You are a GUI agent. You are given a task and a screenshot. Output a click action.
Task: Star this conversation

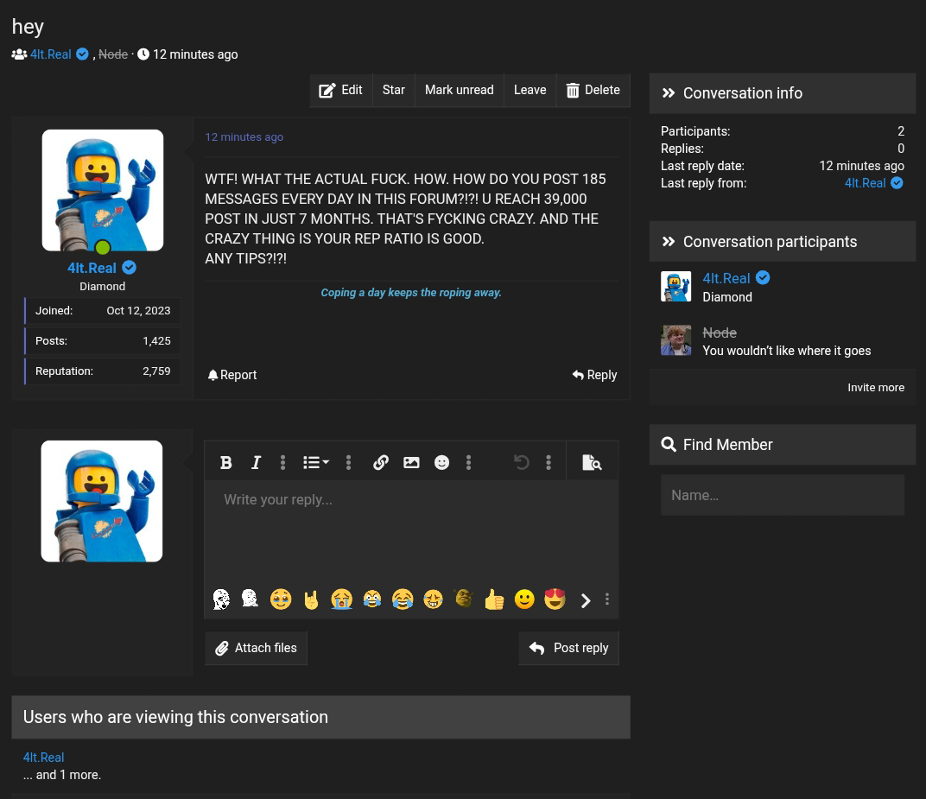pyautogui.click(x=393, y=90)
